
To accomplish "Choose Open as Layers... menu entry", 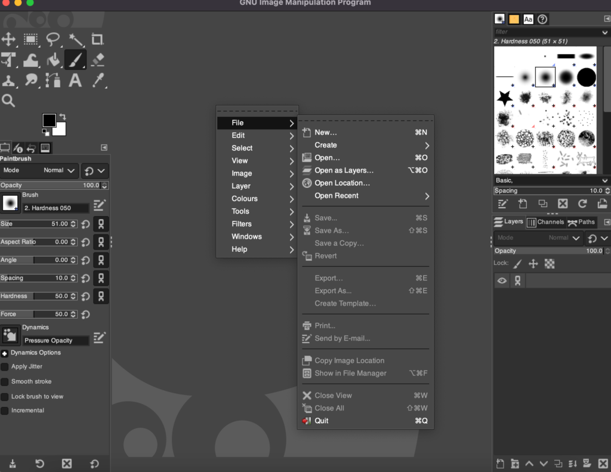I will (366, 170).
